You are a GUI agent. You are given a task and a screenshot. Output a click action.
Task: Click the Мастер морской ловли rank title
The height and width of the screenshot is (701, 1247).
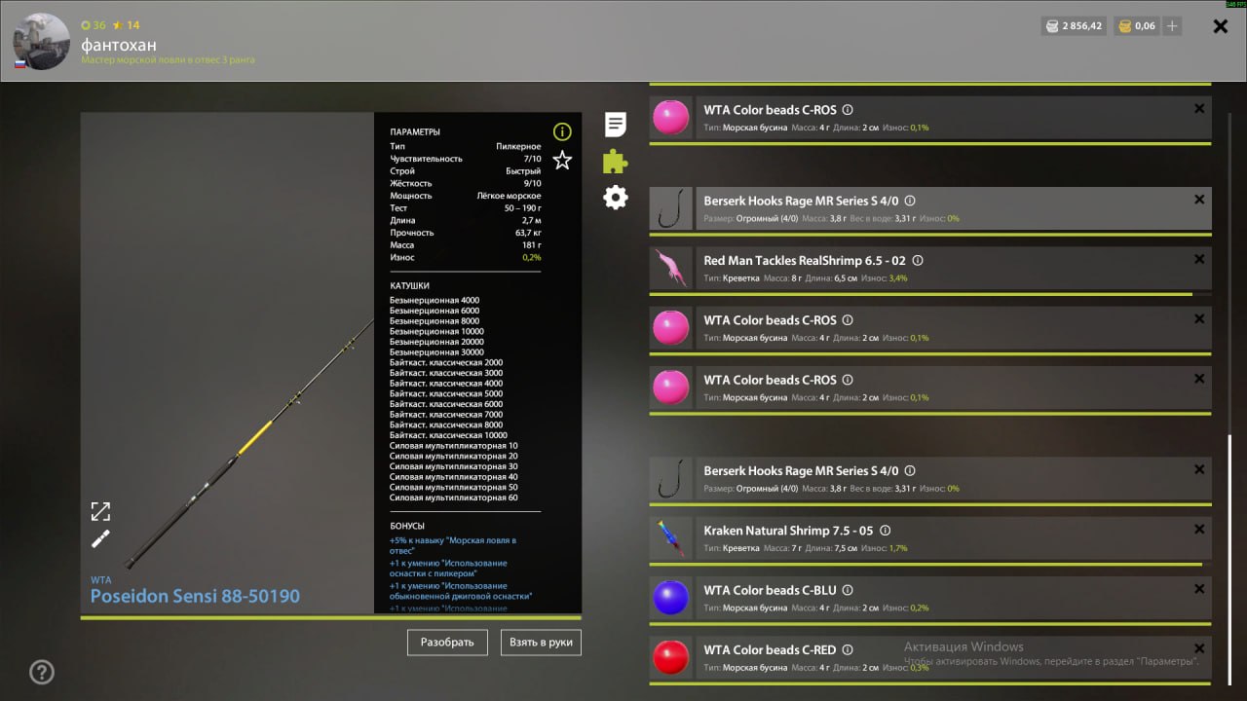pyautogui.click(x=169, y=60)
